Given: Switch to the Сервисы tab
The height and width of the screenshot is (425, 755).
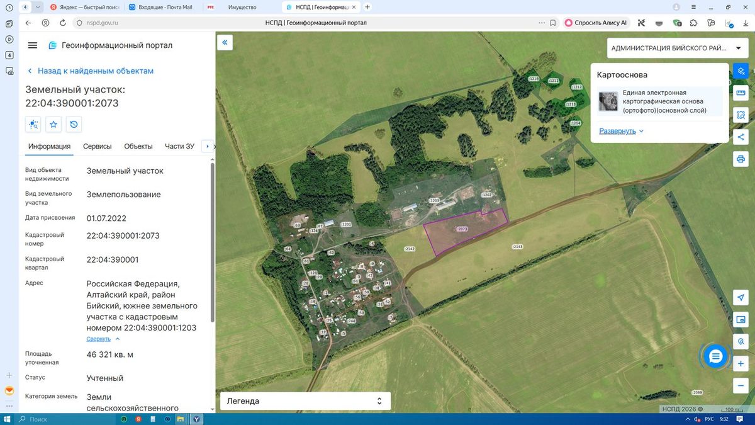Looking at the screenshot, I should (x=98, y=146).
